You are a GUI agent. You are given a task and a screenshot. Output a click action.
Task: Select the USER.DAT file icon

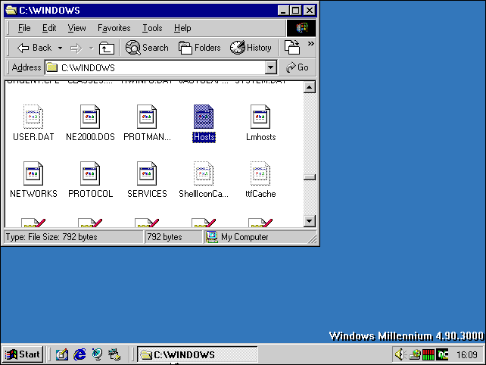(x=33, y=117)
